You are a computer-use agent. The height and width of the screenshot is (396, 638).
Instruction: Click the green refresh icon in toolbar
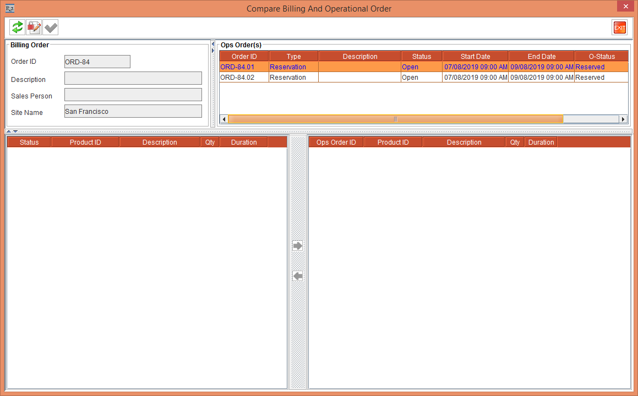click(x=17, y=27)
